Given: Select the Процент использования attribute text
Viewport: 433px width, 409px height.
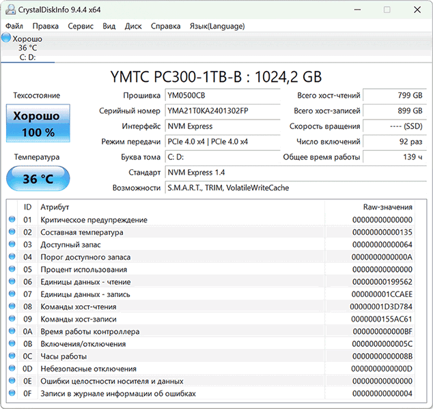Looking at the screenshot, I should [x=84, y=270].
